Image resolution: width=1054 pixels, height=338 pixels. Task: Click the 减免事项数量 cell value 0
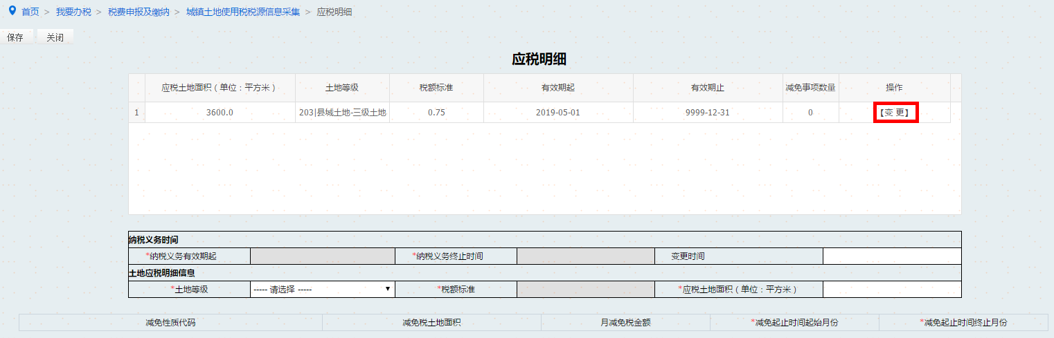[810, 113]
